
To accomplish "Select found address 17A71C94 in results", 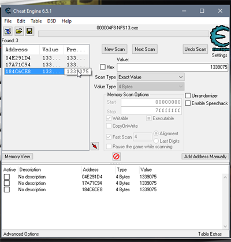I will (46, 65).
